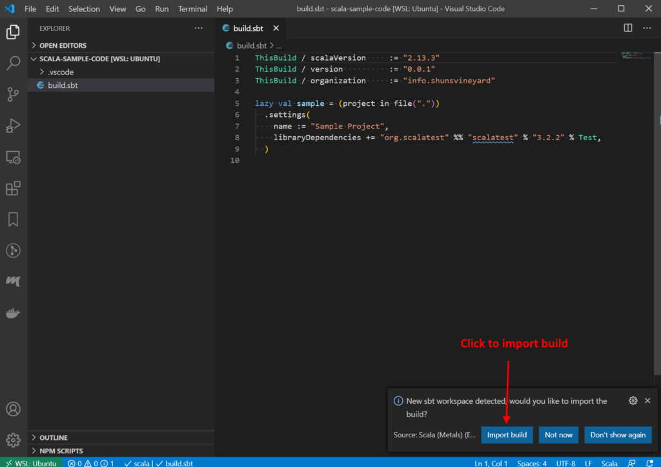
Task: Open the Terminal menu
Action: (192, 9)
